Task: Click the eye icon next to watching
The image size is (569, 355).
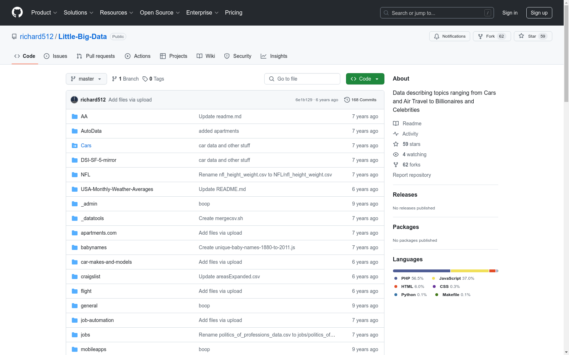Action: (x=396, y=154)
